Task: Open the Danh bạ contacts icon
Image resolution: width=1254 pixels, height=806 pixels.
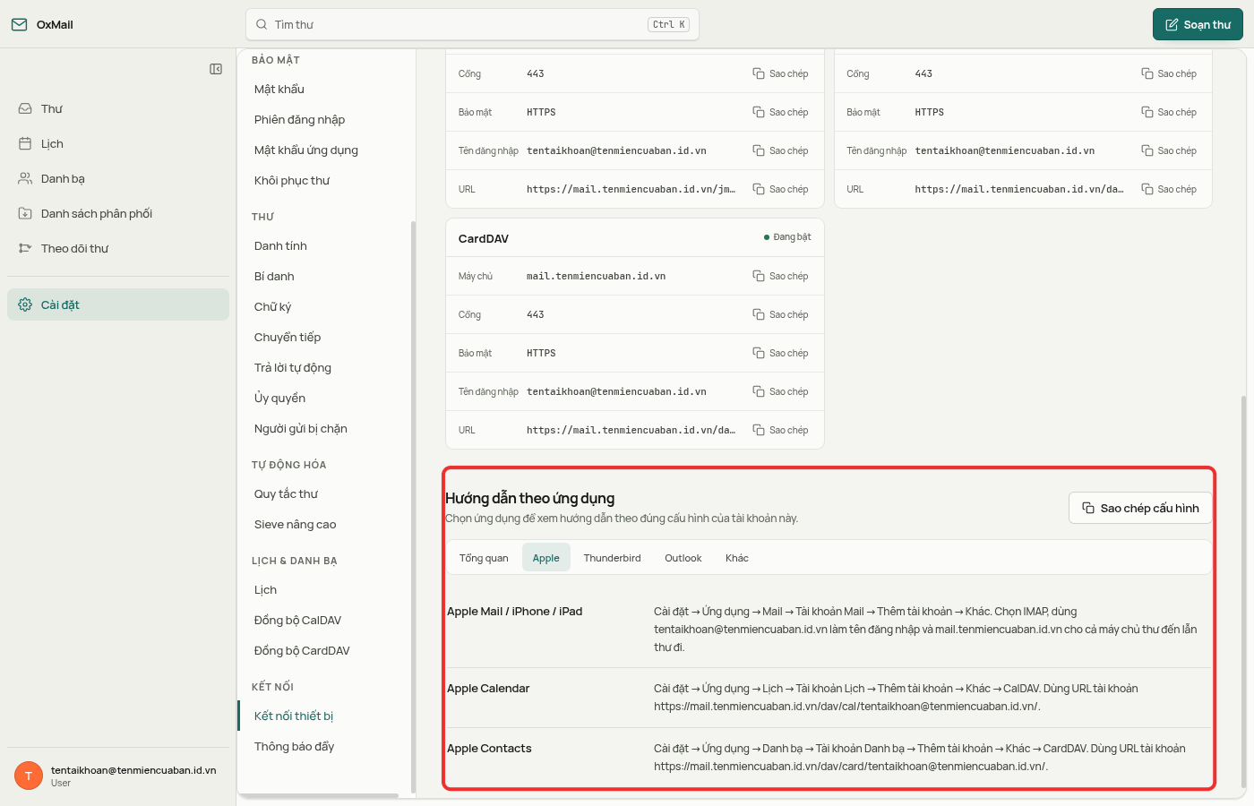Action: (25, 178)
